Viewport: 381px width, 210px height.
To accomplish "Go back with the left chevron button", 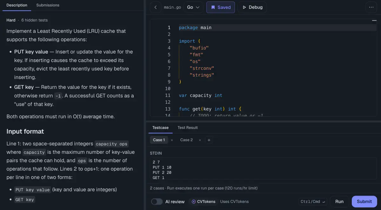I will click(x=156, y=7).
